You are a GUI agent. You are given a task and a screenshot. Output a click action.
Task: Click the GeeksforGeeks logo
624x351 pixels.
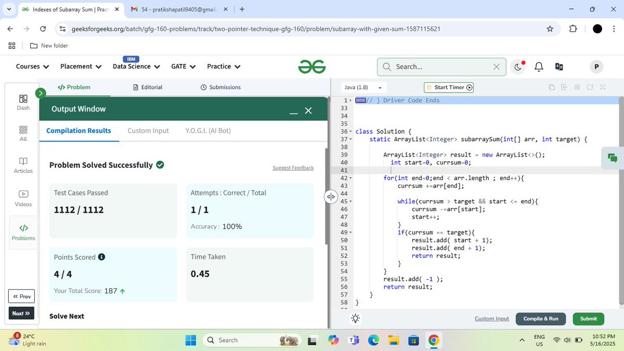pos(312,67)
